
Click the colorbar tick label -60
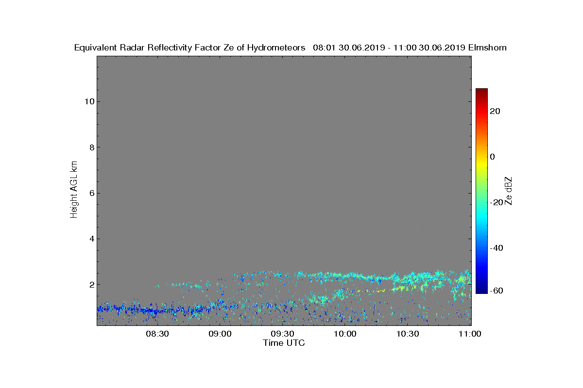pyautogui.click(x=496, y=290)
